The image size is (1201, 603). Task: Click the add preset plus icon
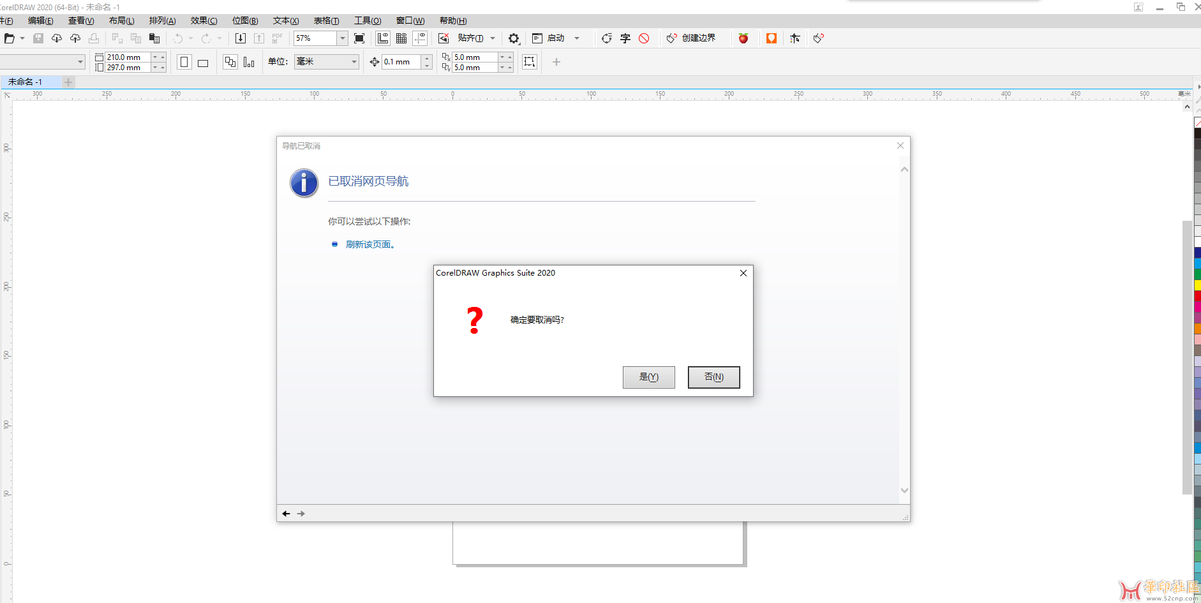click(x=556, y=62)
